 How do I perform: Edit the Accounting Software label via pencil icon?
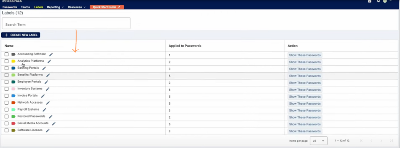[x=51, y=54]
